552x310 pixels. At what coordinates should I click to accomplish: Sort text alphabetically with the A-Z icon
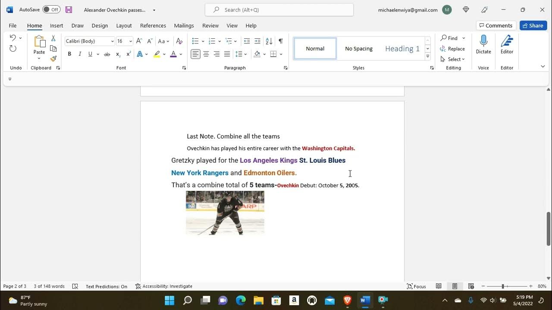click(x=269, y=41)
